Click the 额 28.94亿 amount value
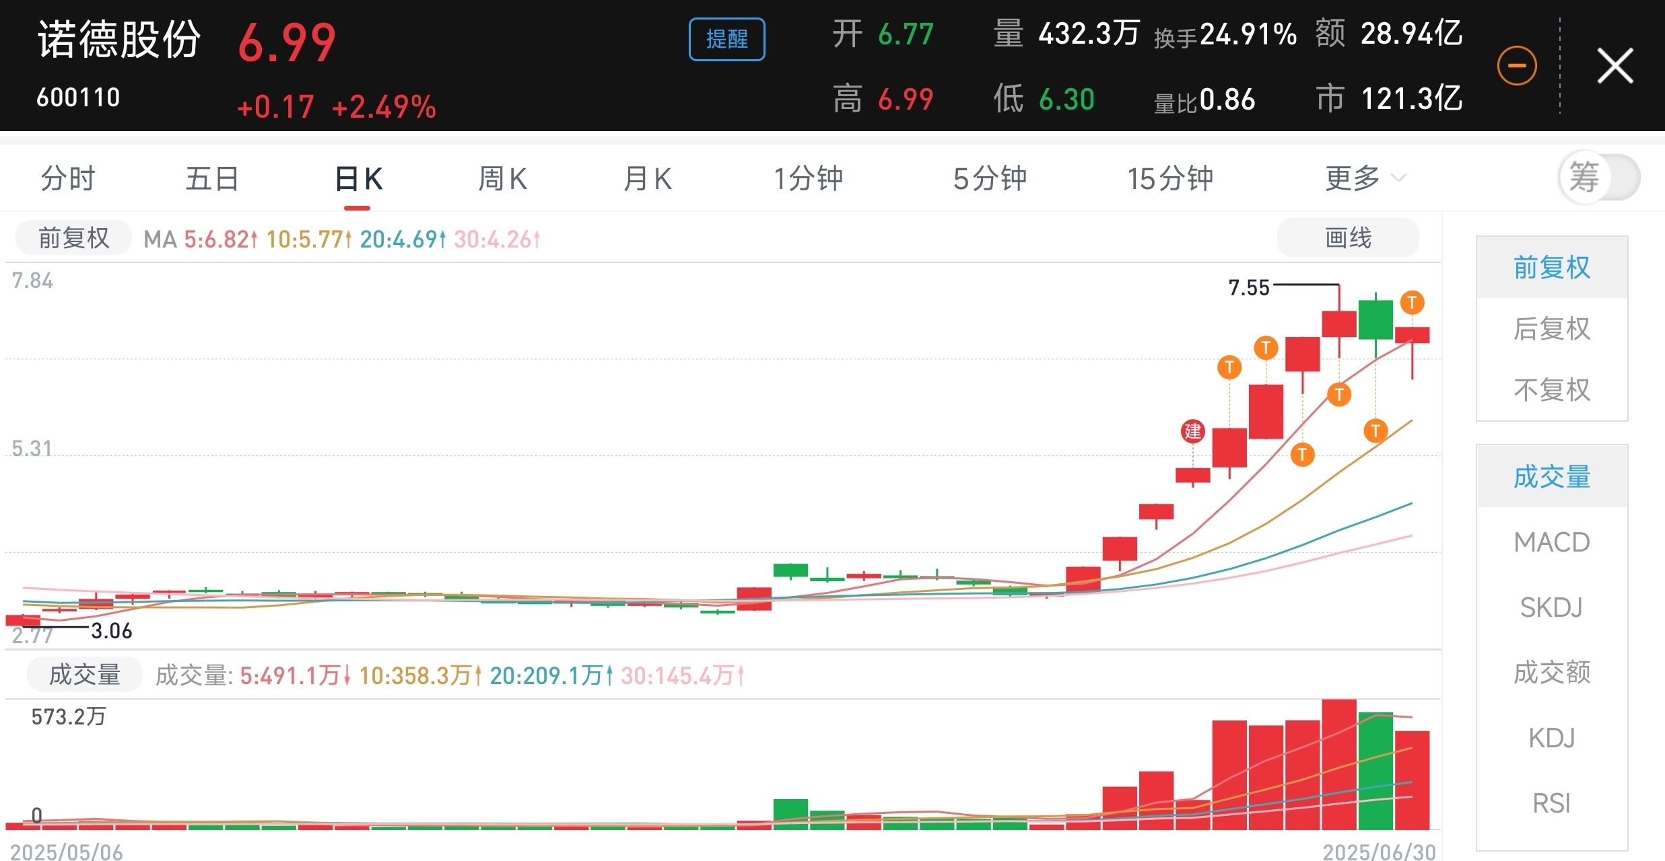The image size is (1665, 861). coord(1389,34)
